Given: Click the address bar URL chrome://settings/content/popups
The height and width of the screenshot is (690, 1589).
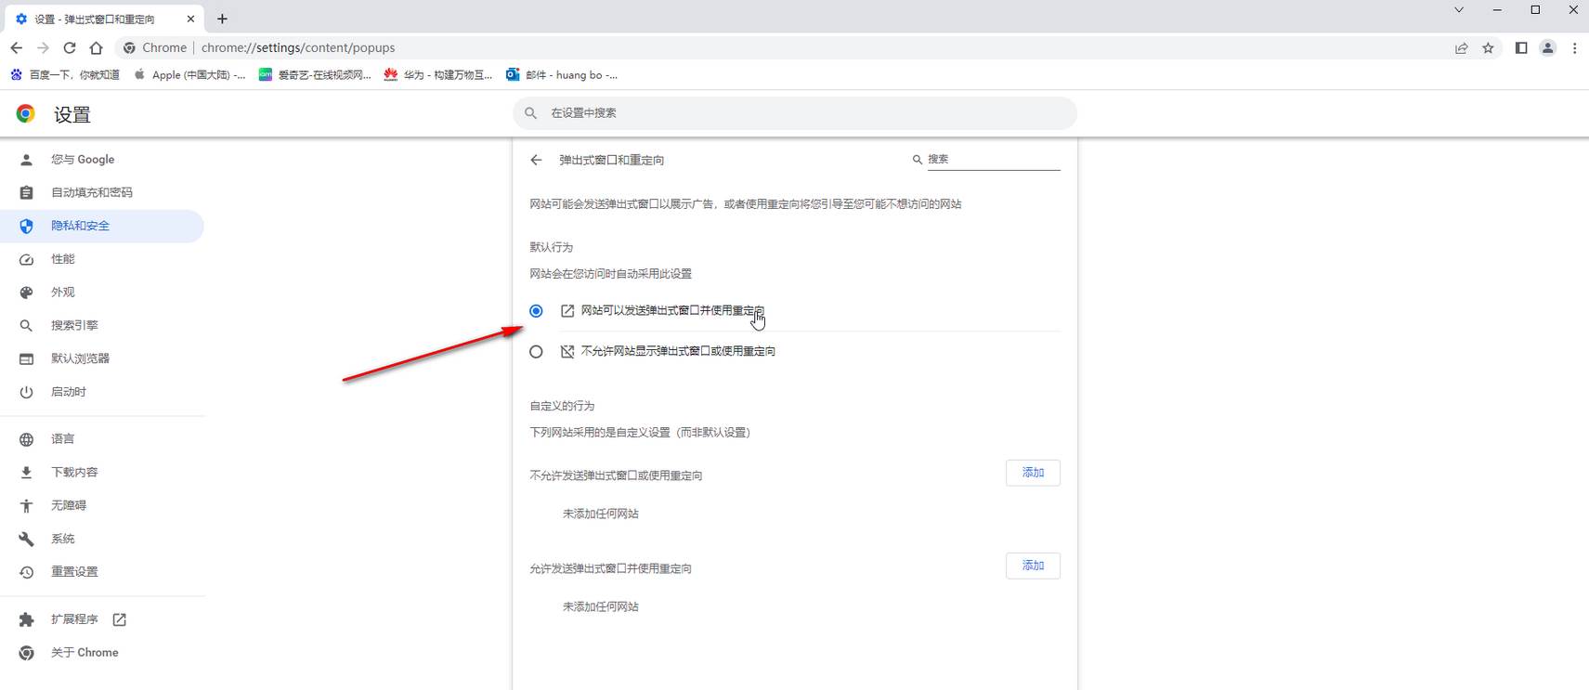Looking at the screenshot, I should (x=298, y=47).
